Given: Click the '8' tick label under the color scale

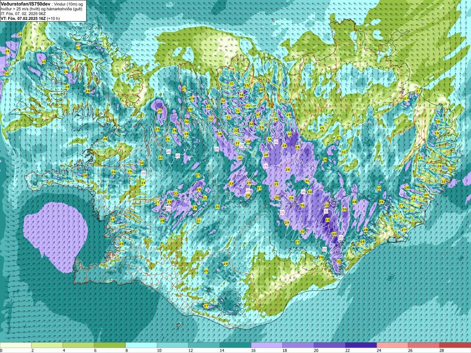Looking at the screenshot, I should pos(127,350).
